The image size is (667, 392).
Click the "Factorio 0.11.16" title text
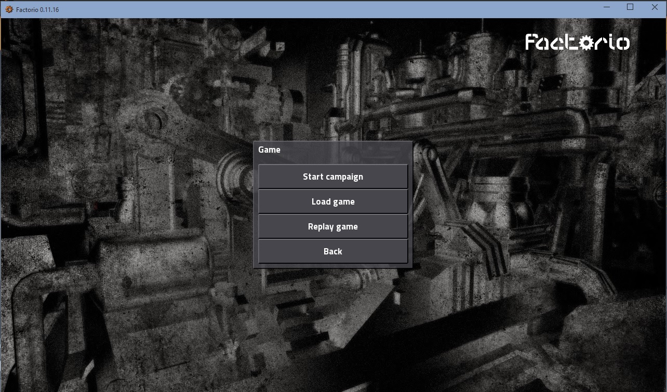pos(38,9)
